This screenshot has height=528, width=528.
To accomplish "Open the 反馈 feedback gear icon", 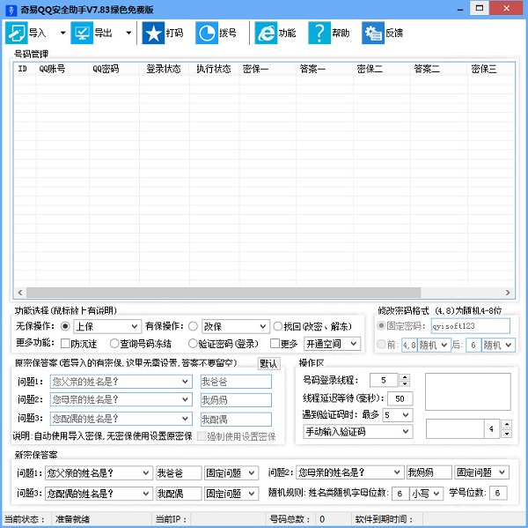I will (x=373, y=33).
